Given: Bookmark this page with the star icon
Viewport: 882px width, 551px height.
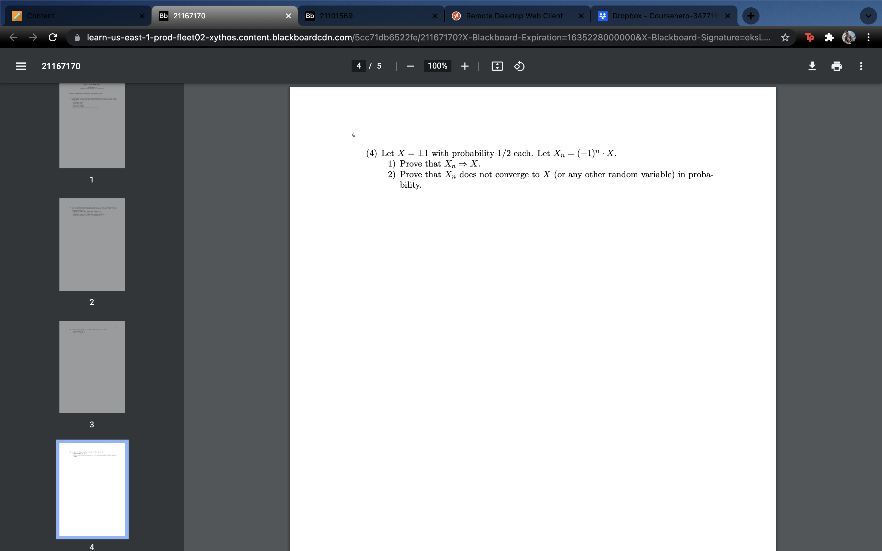Looking at the screenshot, I should 786,37.
